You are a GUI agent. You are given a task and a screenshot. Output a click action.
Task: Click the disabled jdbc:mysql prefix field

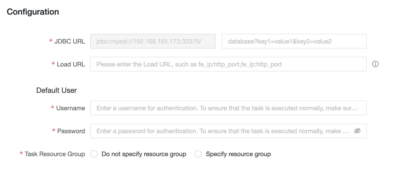153,41
